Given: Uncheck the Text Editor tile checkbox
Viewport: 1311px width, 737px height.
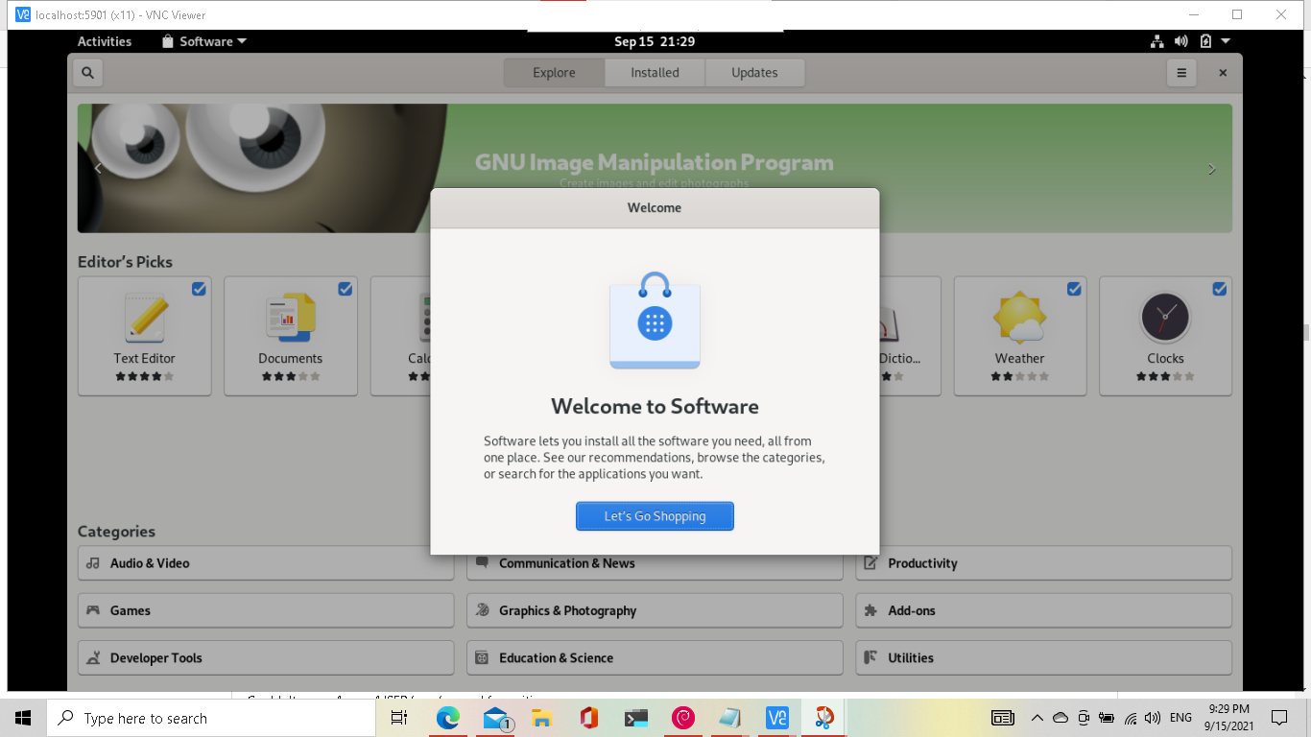Looking at the screenshot, I should pos(199,288).
